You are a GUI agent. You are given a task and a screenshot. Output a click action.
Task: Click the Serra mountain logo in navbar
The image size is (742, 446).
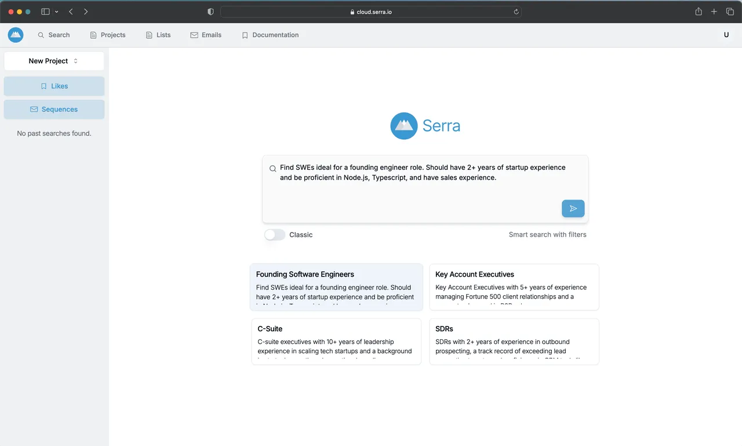[16, 35]
